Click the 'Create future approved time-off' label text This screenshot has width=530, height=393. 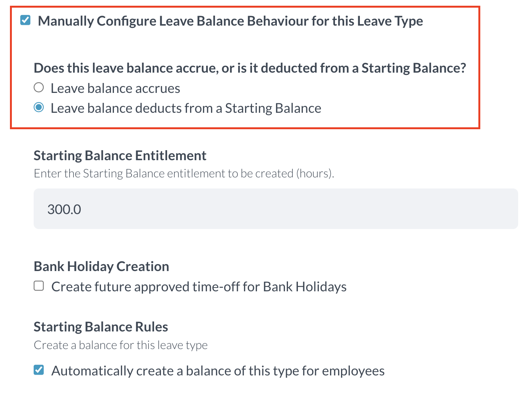click(x=199, y=287)
